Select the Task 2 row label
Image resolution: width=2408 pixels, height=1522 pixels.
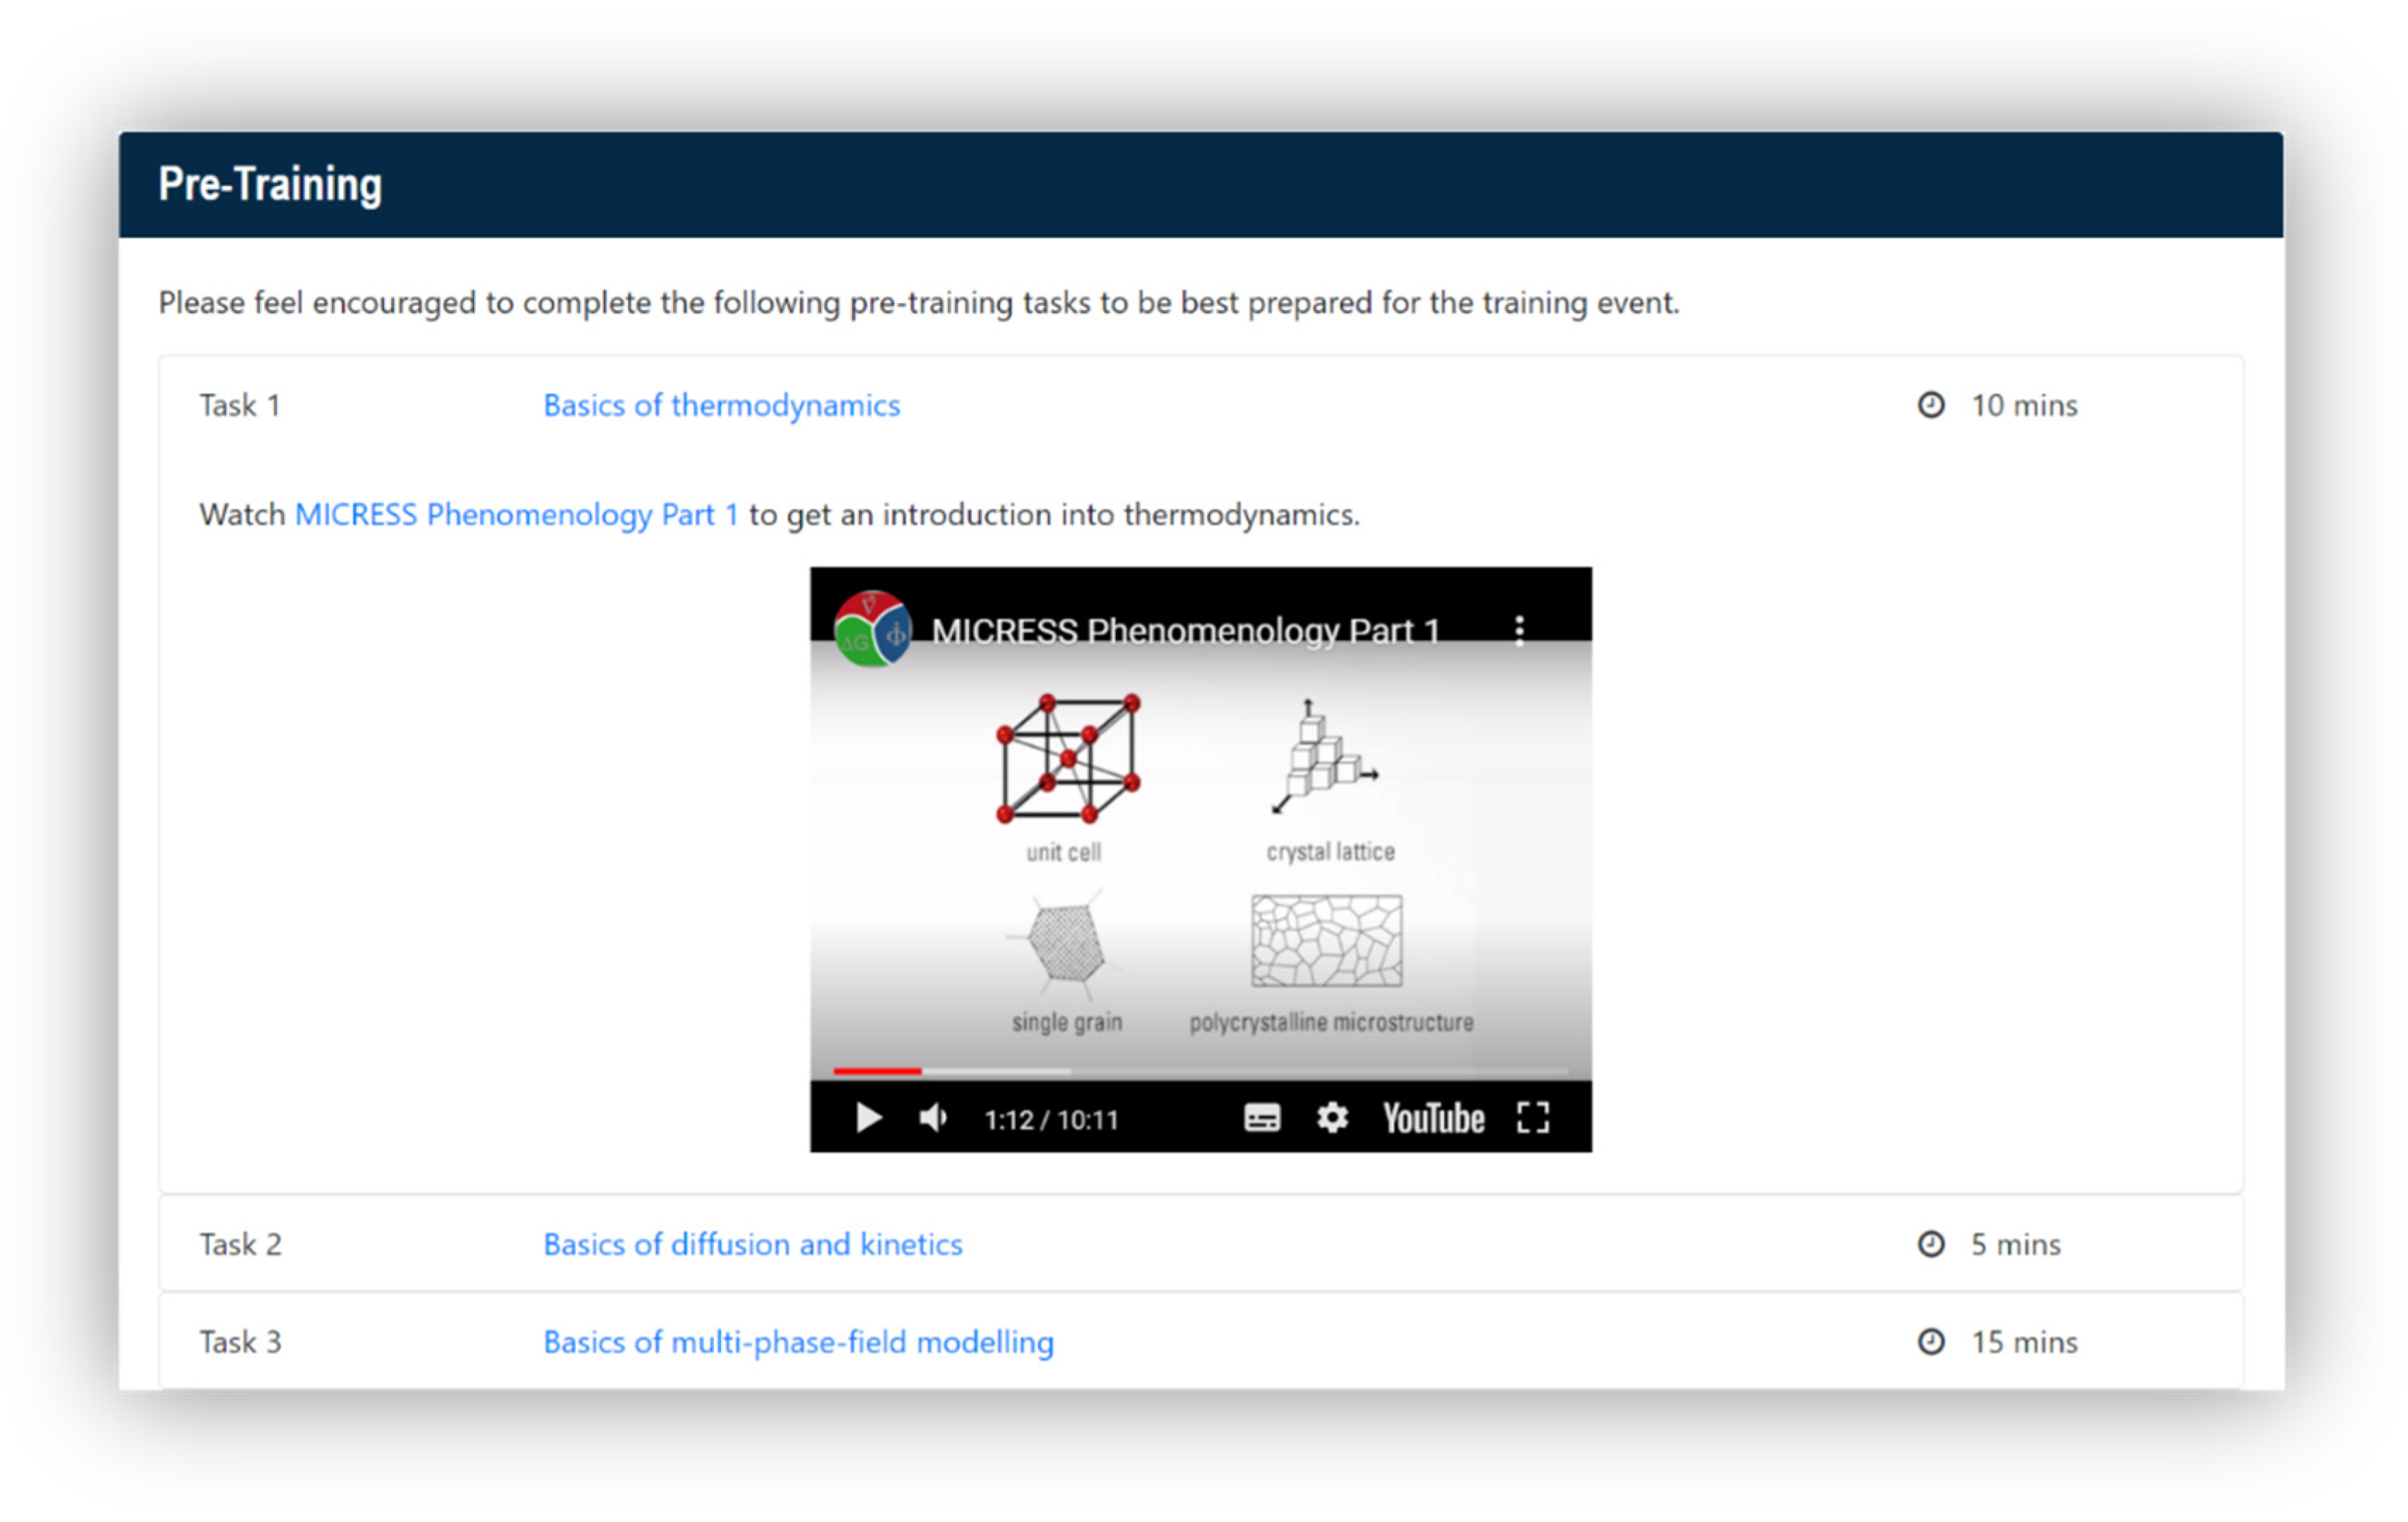click(x=240, y=1244)
